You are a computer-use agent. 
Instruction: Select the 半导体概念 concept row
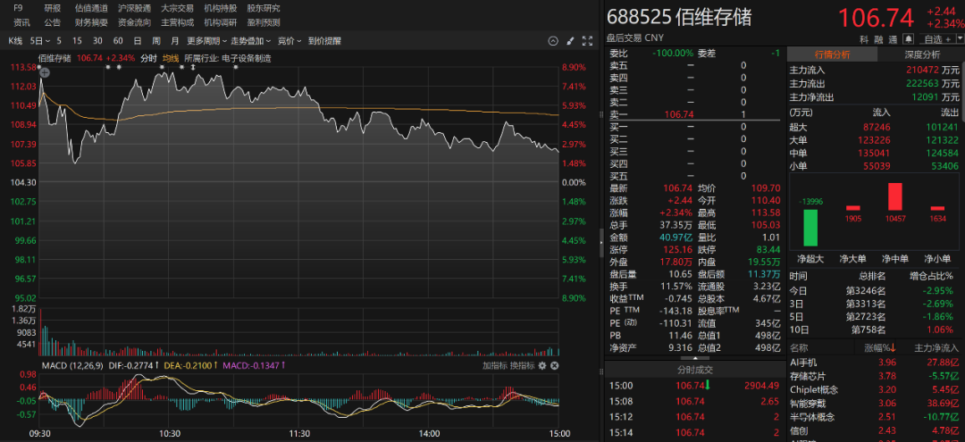[875, 417]
